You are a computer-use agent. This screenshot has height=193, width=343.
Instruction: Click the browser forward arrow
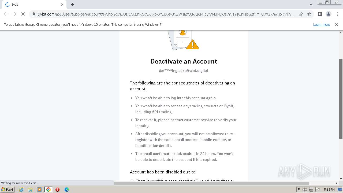click(14, 14)
